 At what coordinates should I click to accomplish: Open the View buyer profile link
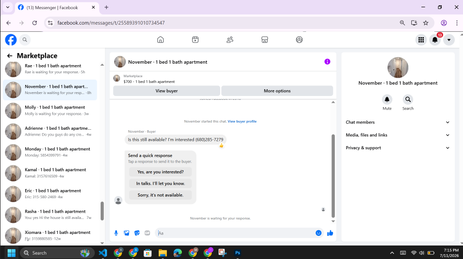242,121
